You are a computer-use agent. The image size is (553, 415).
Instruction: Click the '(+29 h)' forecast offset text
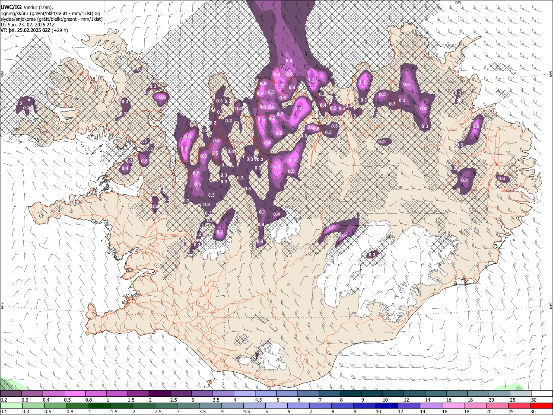coord(60,30)
